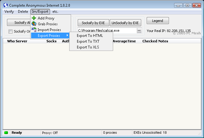The image size is (204, 138).
Task: Close the Complete Anonymous Internet window
Action: point(197,5)
